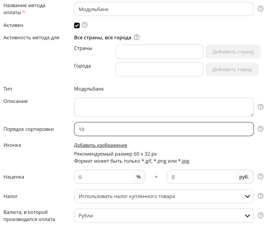Image resolution: width=267 pixels, height=226 pixels.
Task: Expand the Налог dropdown
Action: (164, 196)
